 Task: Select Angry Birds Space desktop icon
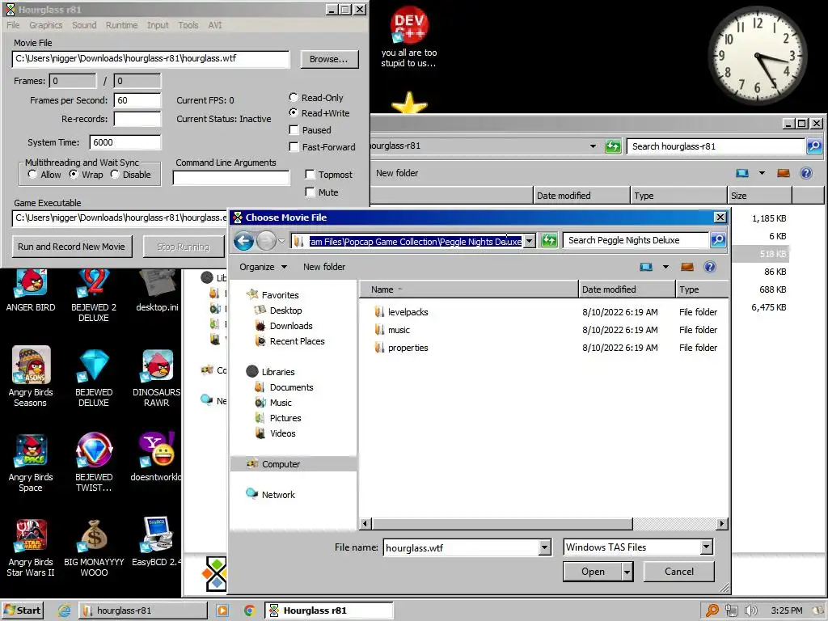31,463
